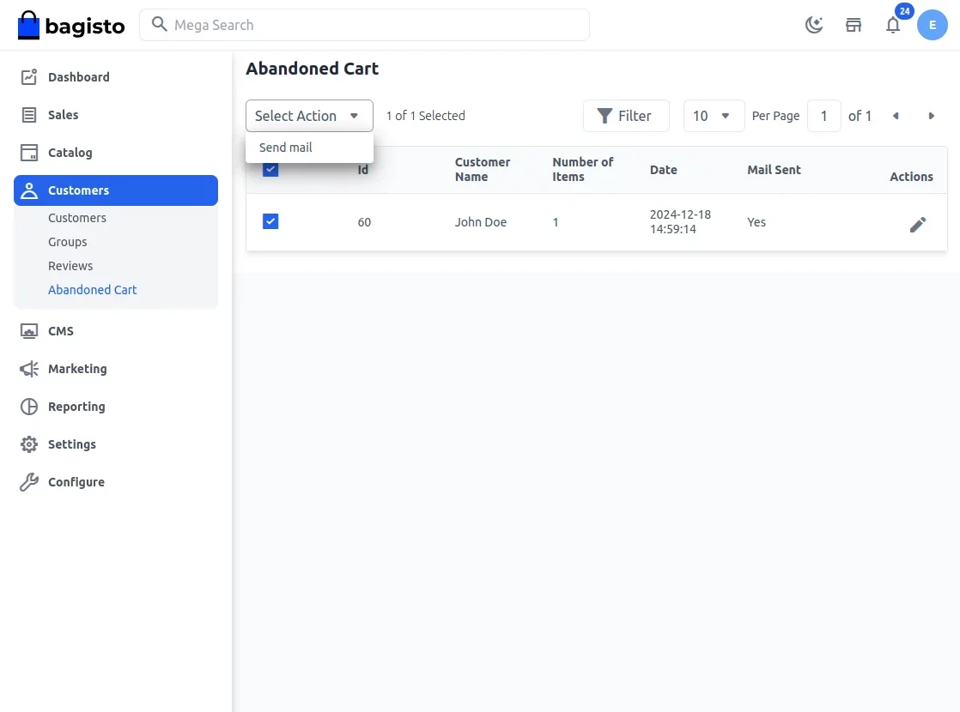Click the Filter button label
The image size is (960, 712).
tap(635, 116)
